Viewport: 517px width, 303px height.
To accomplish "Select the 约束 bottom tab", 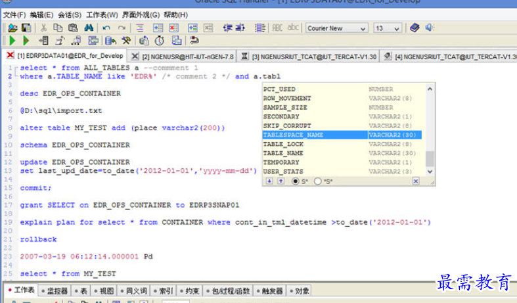I will click(189, 291).
